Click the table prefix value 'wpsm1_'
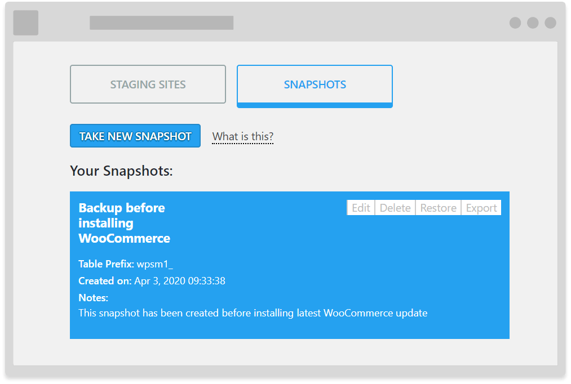This screenshot has height=384, width=571. point(155,264)
